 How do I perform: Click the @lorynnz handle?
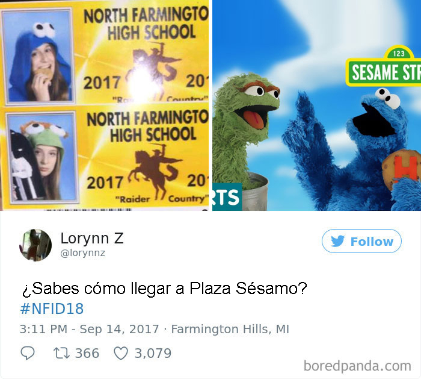pyautogui.click(x=83, y=253)
